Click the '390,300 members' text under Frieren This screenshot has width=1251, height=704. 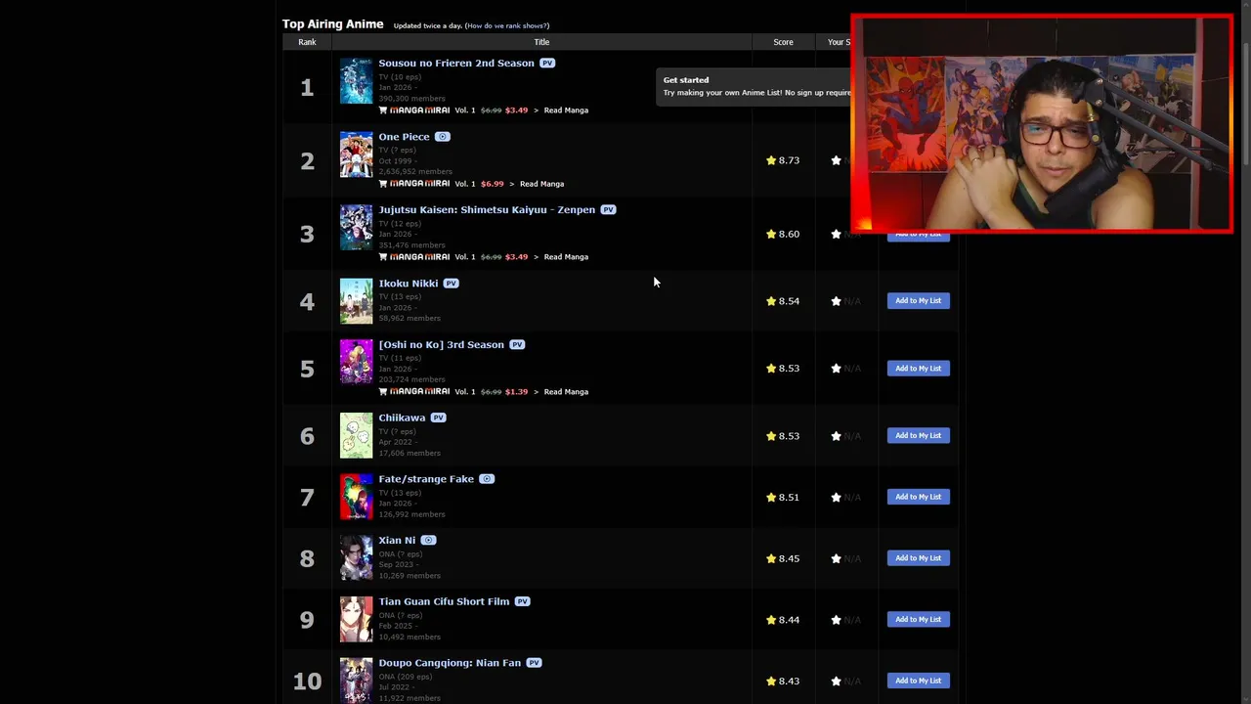pyautogui.click(x=411, y=99)
